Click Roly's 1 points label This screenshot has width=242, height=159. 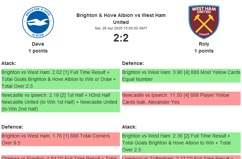(x=204, y=51)
